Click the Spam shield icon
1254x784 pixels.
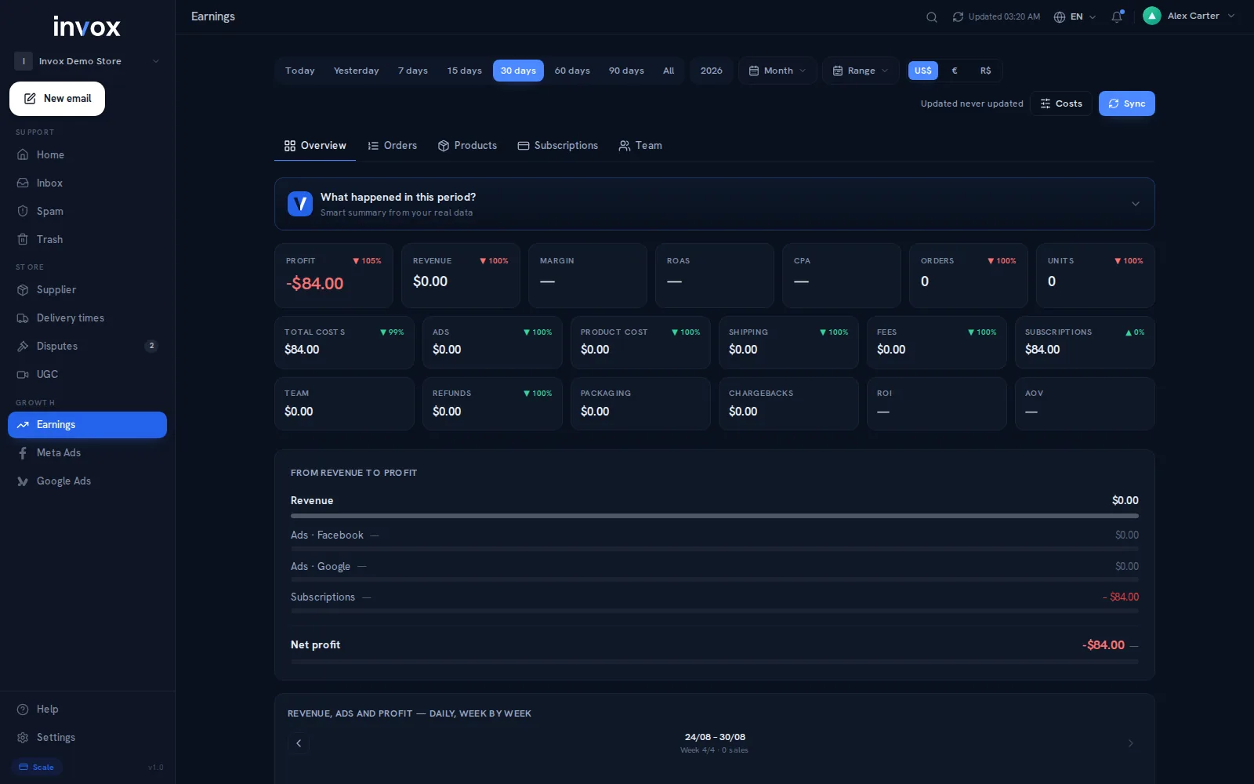23,211
